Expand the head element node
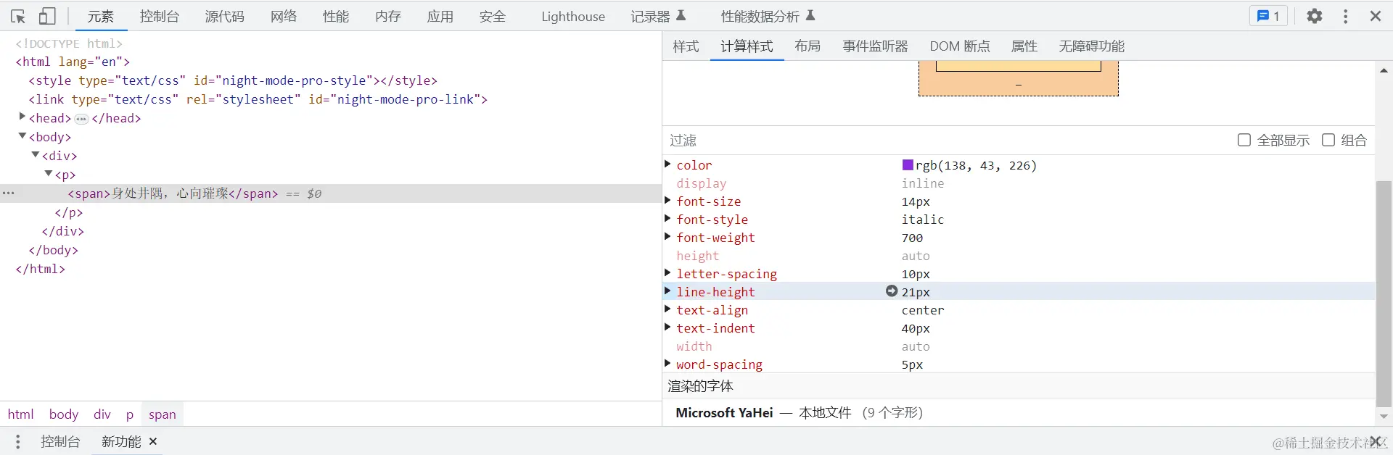This screenshot has height=455, width=1393. pyautogui.click(x=22, y=117)
